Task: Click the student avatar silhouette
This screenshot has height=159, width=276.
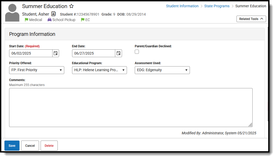Action: pyautogui.click(x=12, y=13)
